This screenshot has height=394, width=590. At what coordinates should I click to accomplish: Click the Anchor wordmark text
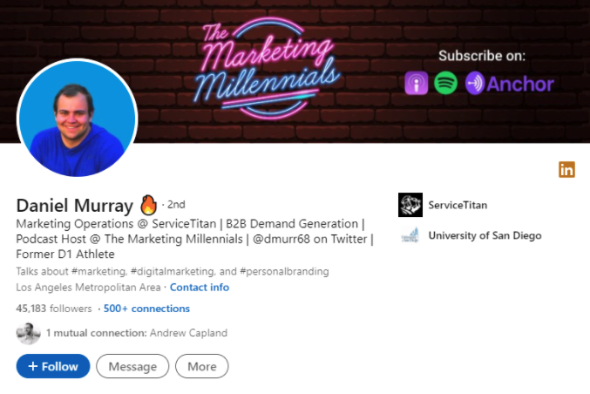tap(520, 84)
